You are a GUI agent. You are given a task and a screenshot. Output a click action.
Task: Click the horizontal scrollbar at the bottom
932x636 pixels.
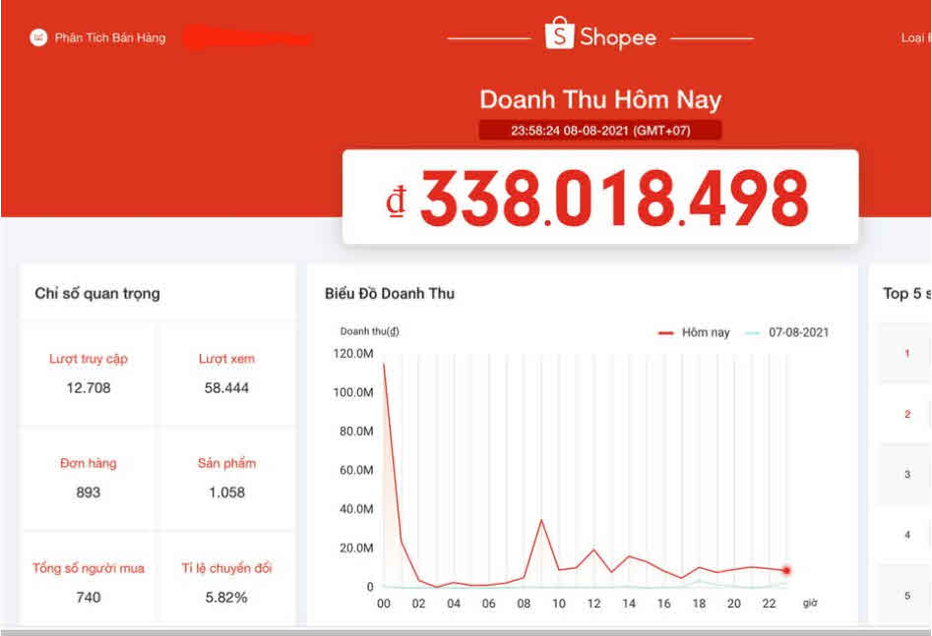[x=466, y=631]
